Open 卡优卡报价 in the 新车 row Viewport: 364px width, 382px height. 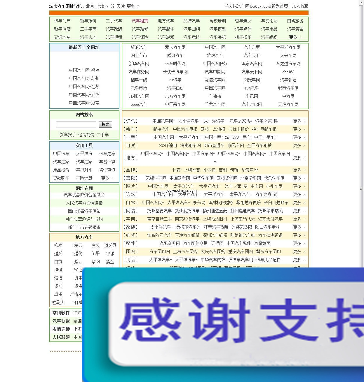tap(238, 129)
